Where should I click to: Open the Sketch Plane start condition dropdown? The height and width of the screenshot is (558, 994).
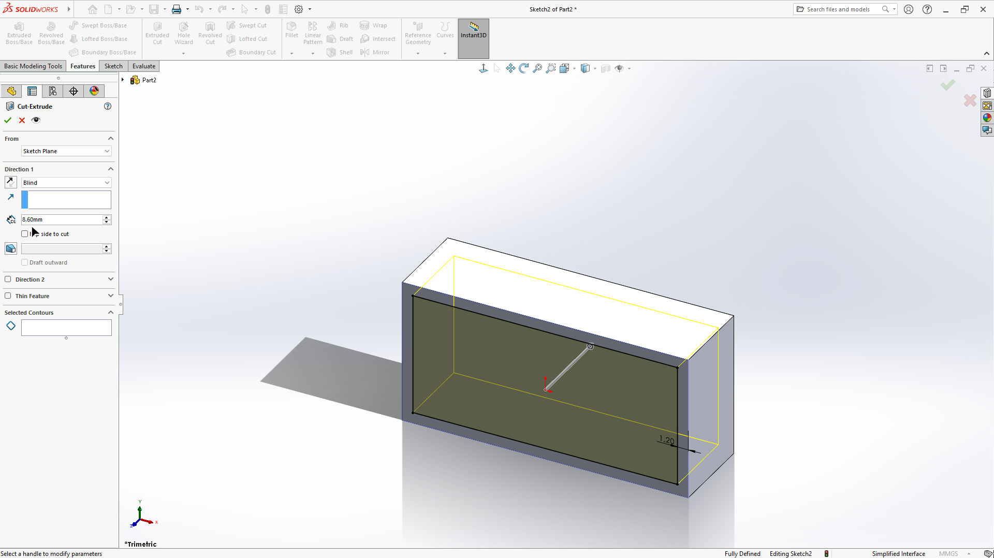point(66,151)
